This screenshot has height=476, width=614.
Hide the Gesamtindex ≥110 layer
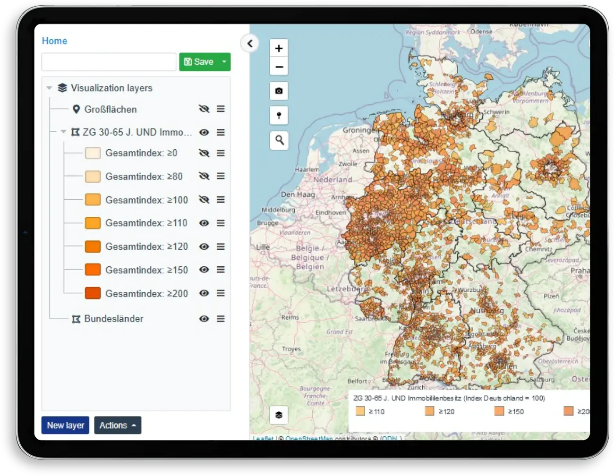(x=204, y=223)
